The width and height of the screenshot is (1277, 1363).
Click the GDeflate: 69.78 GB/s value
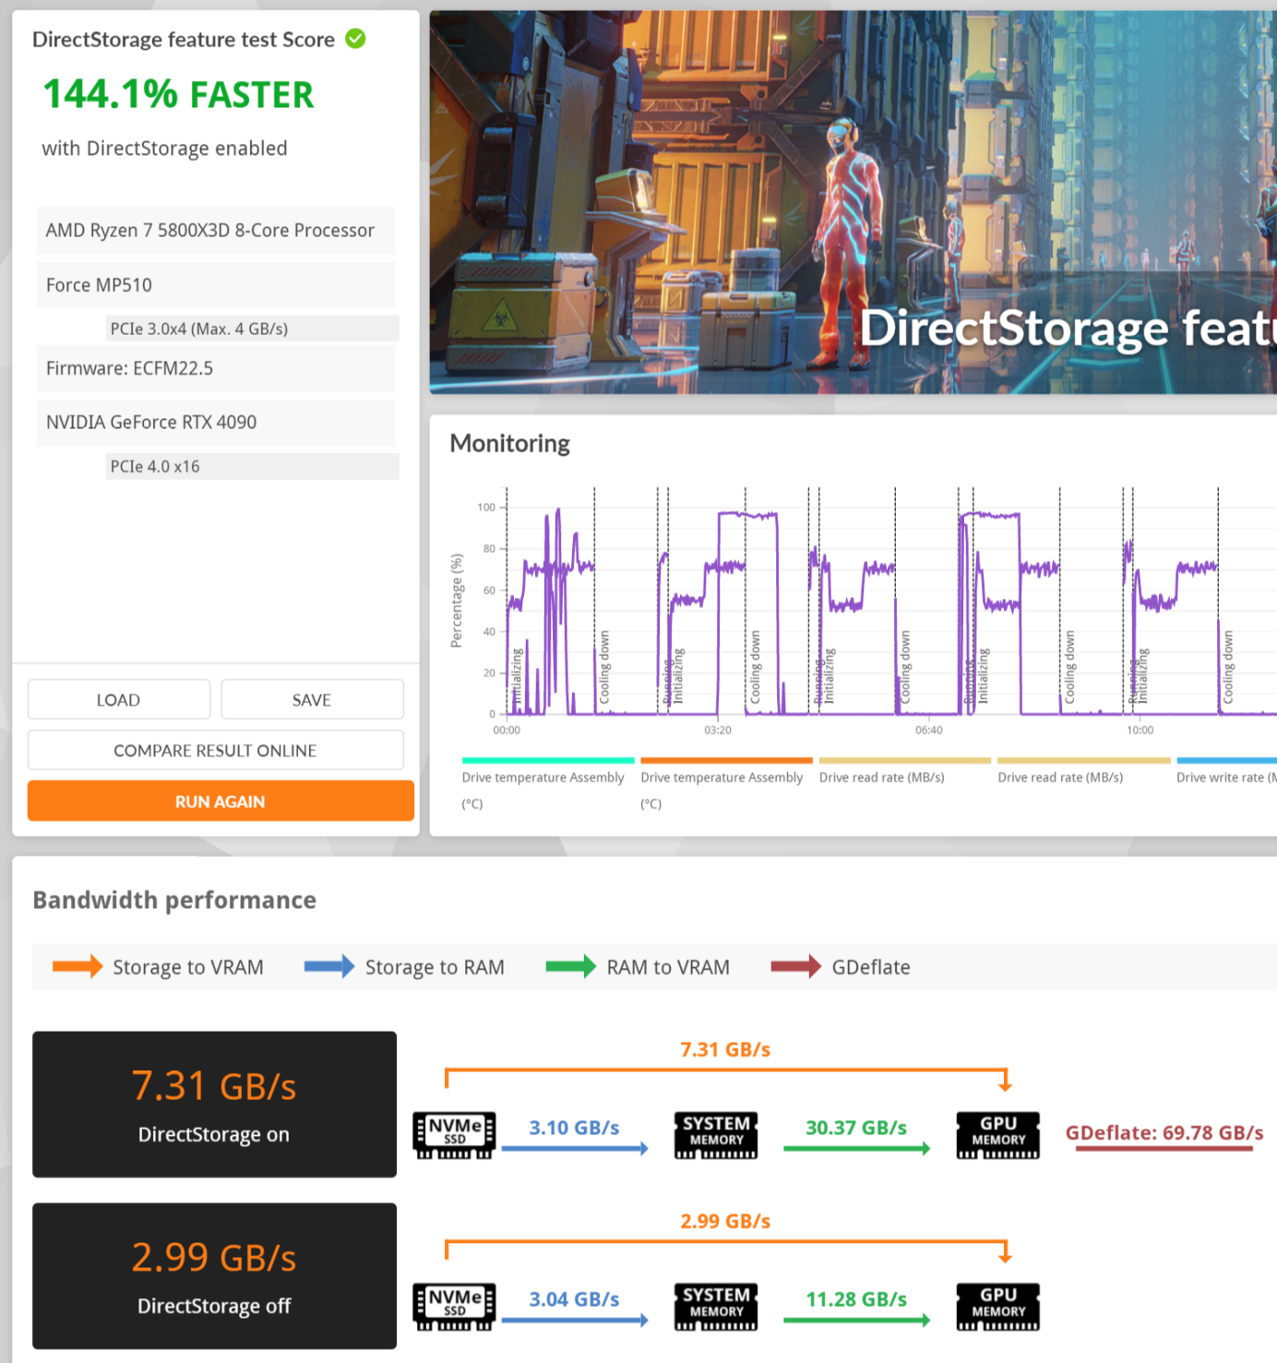(x=1164, y=1132)
